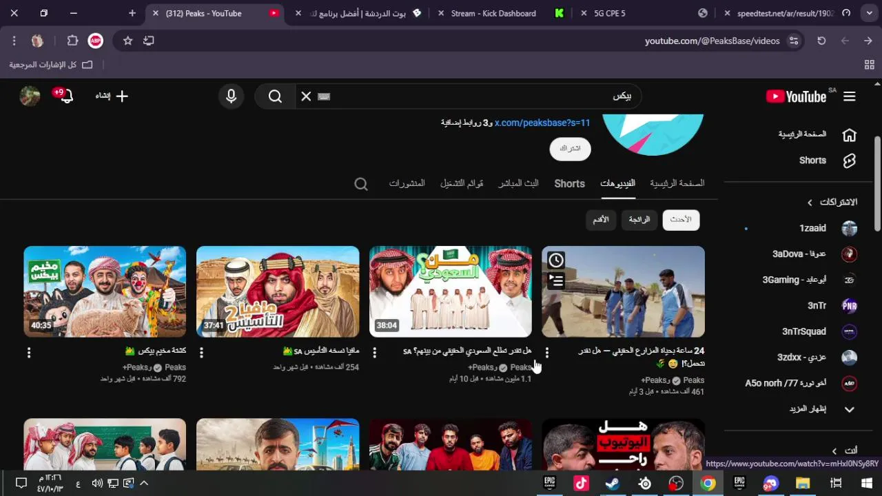The image size is (882, 496).
Task: Switch to the البث المباشر tab
Action: tap(518, 183)
